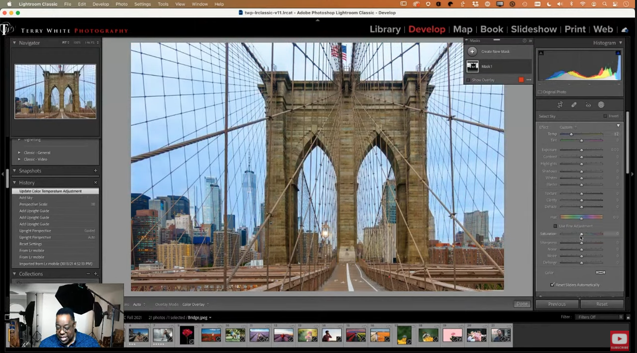Open the Develop menu in macOS menu bar

pyautogui.click(x=101, y=4)
